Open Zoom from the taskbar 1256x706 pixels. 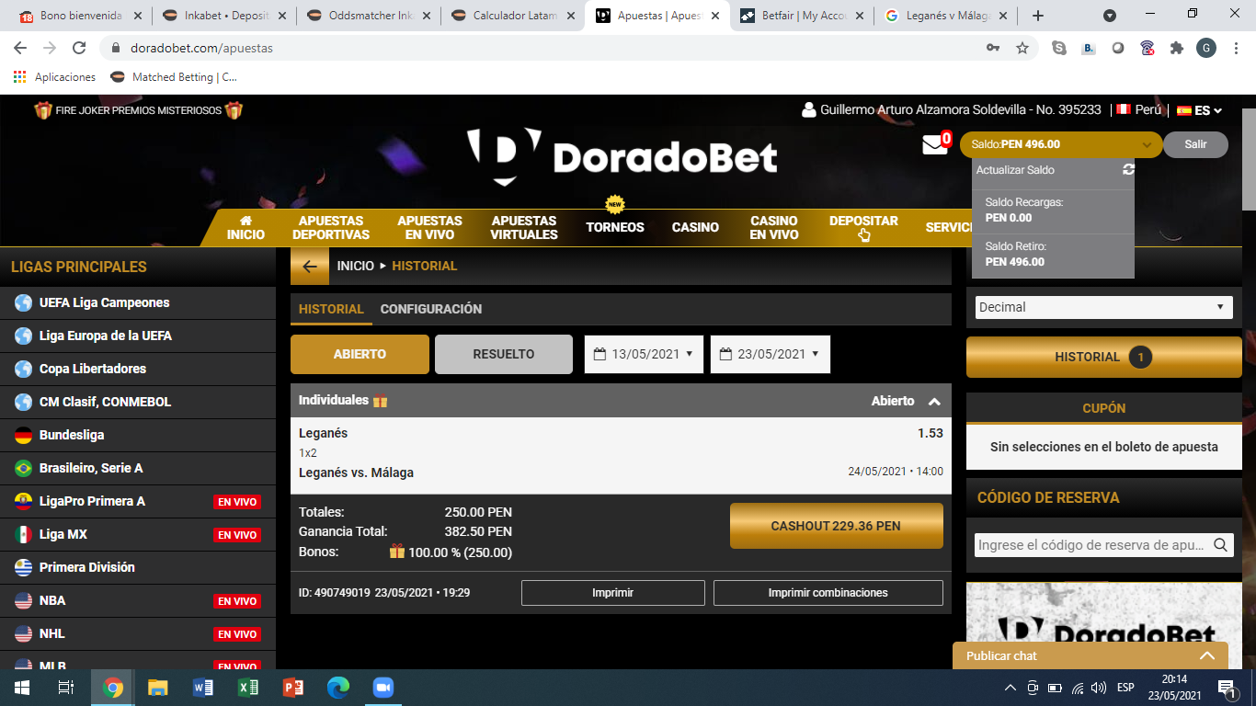tap(383, 688)
